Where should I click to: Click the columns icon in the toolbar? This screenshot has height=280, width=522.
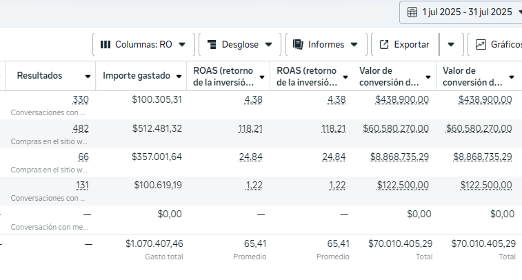coord(106,44)
